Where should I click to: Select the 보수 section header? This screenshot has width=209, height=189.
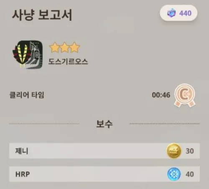(x=104, y=124)
